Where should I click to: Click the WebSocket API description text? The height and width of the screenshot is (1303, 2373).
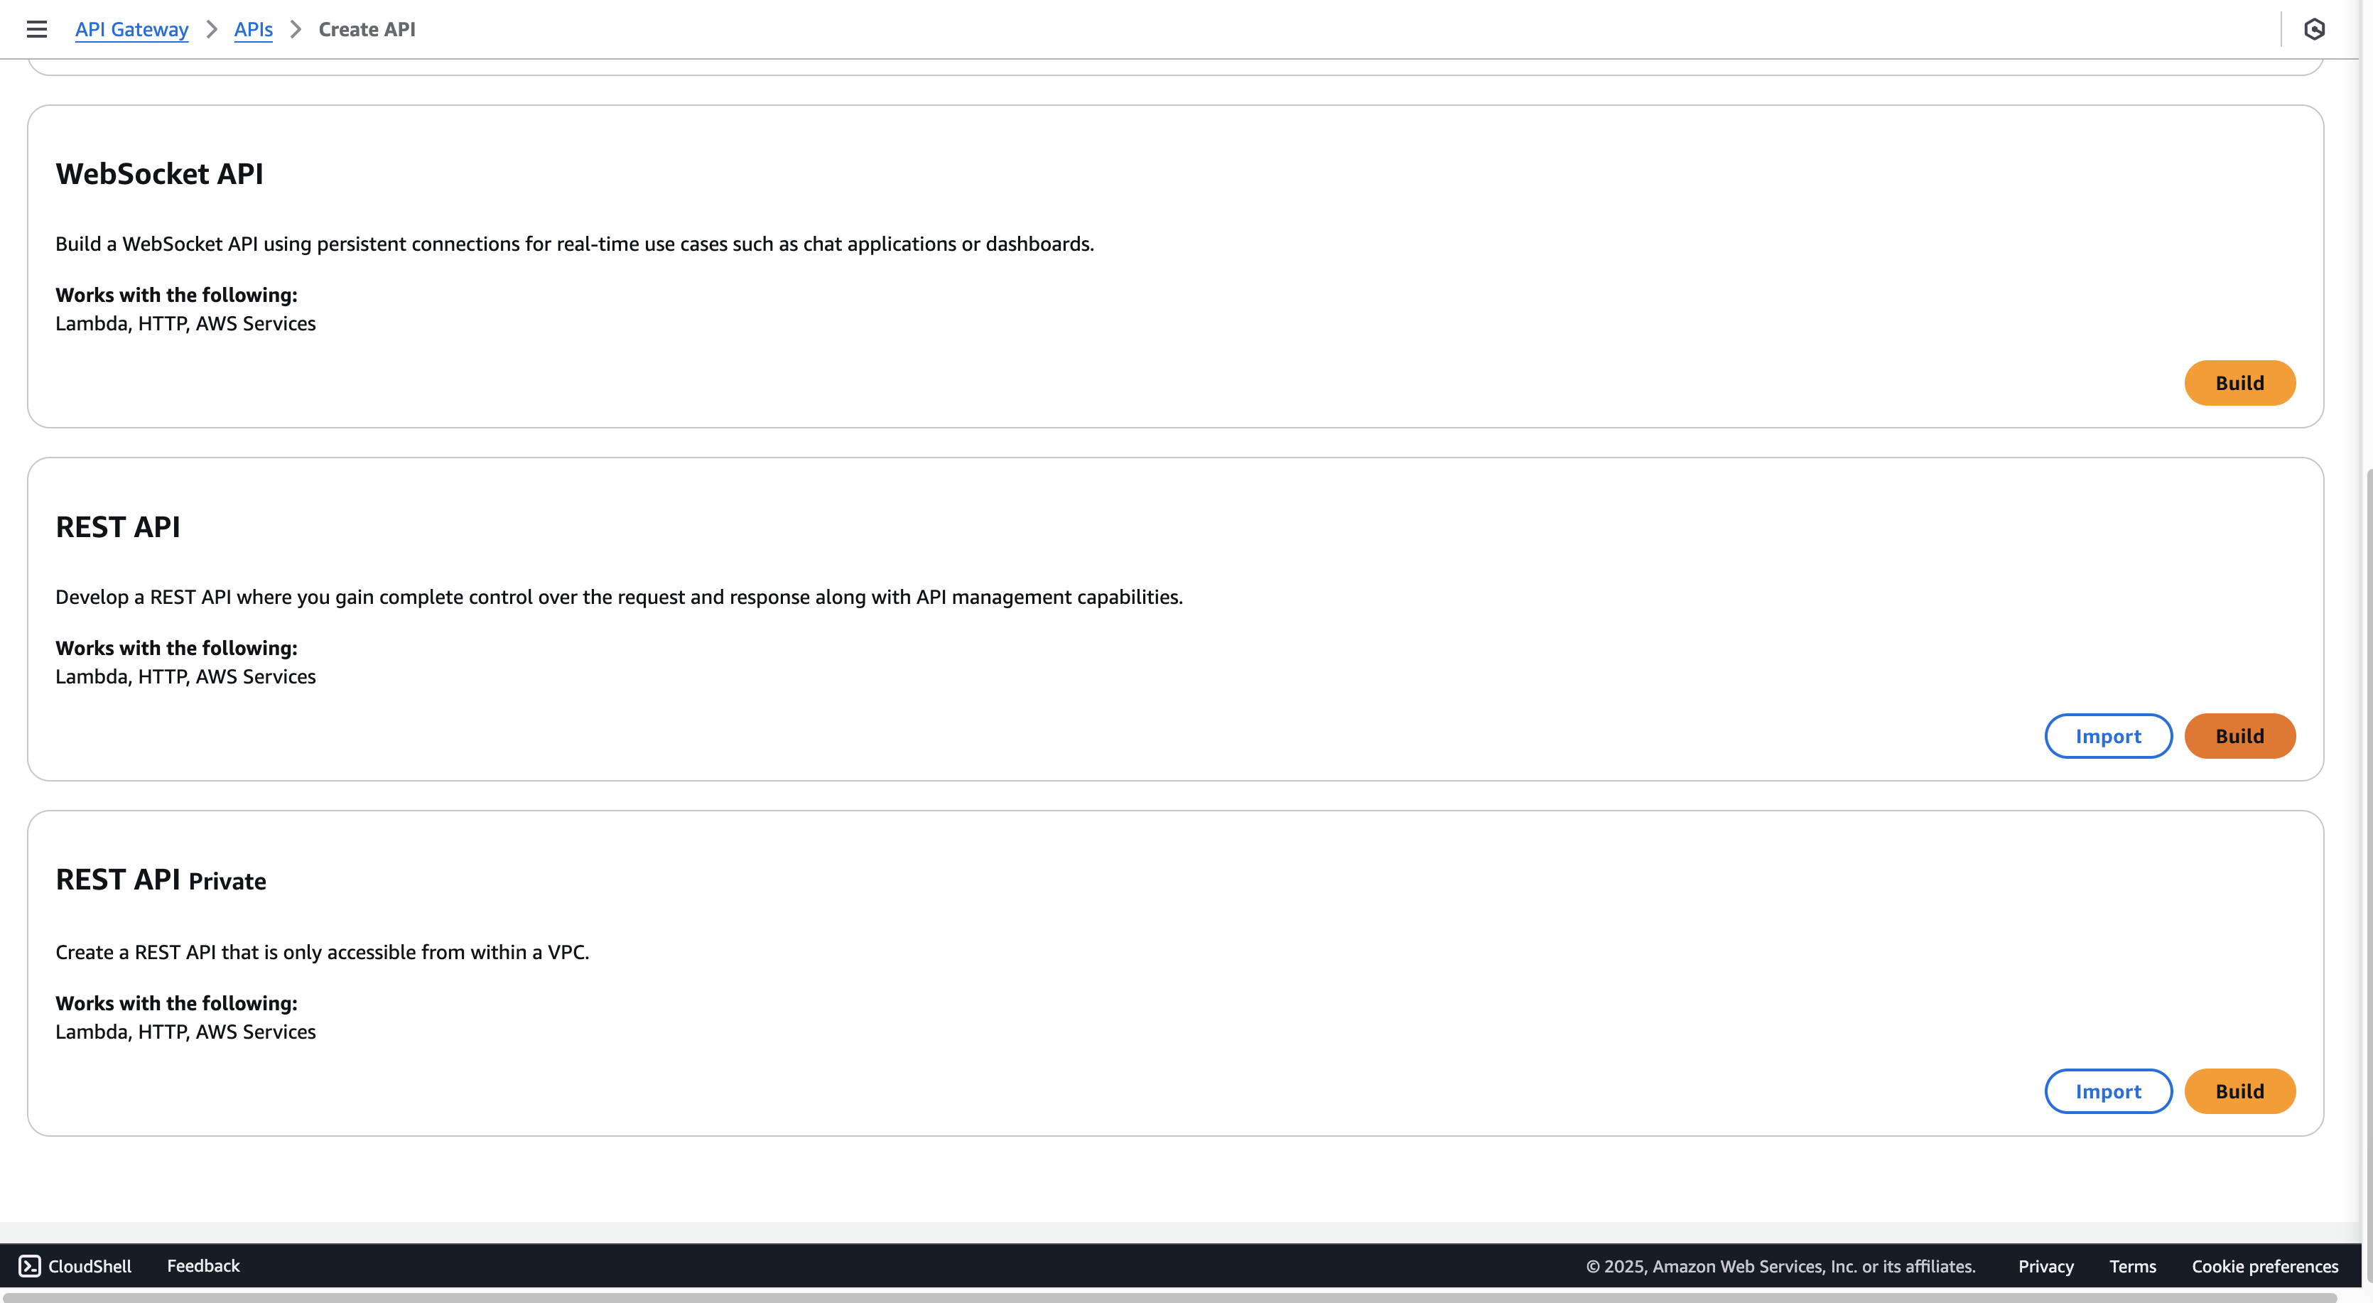pos(575,243)
